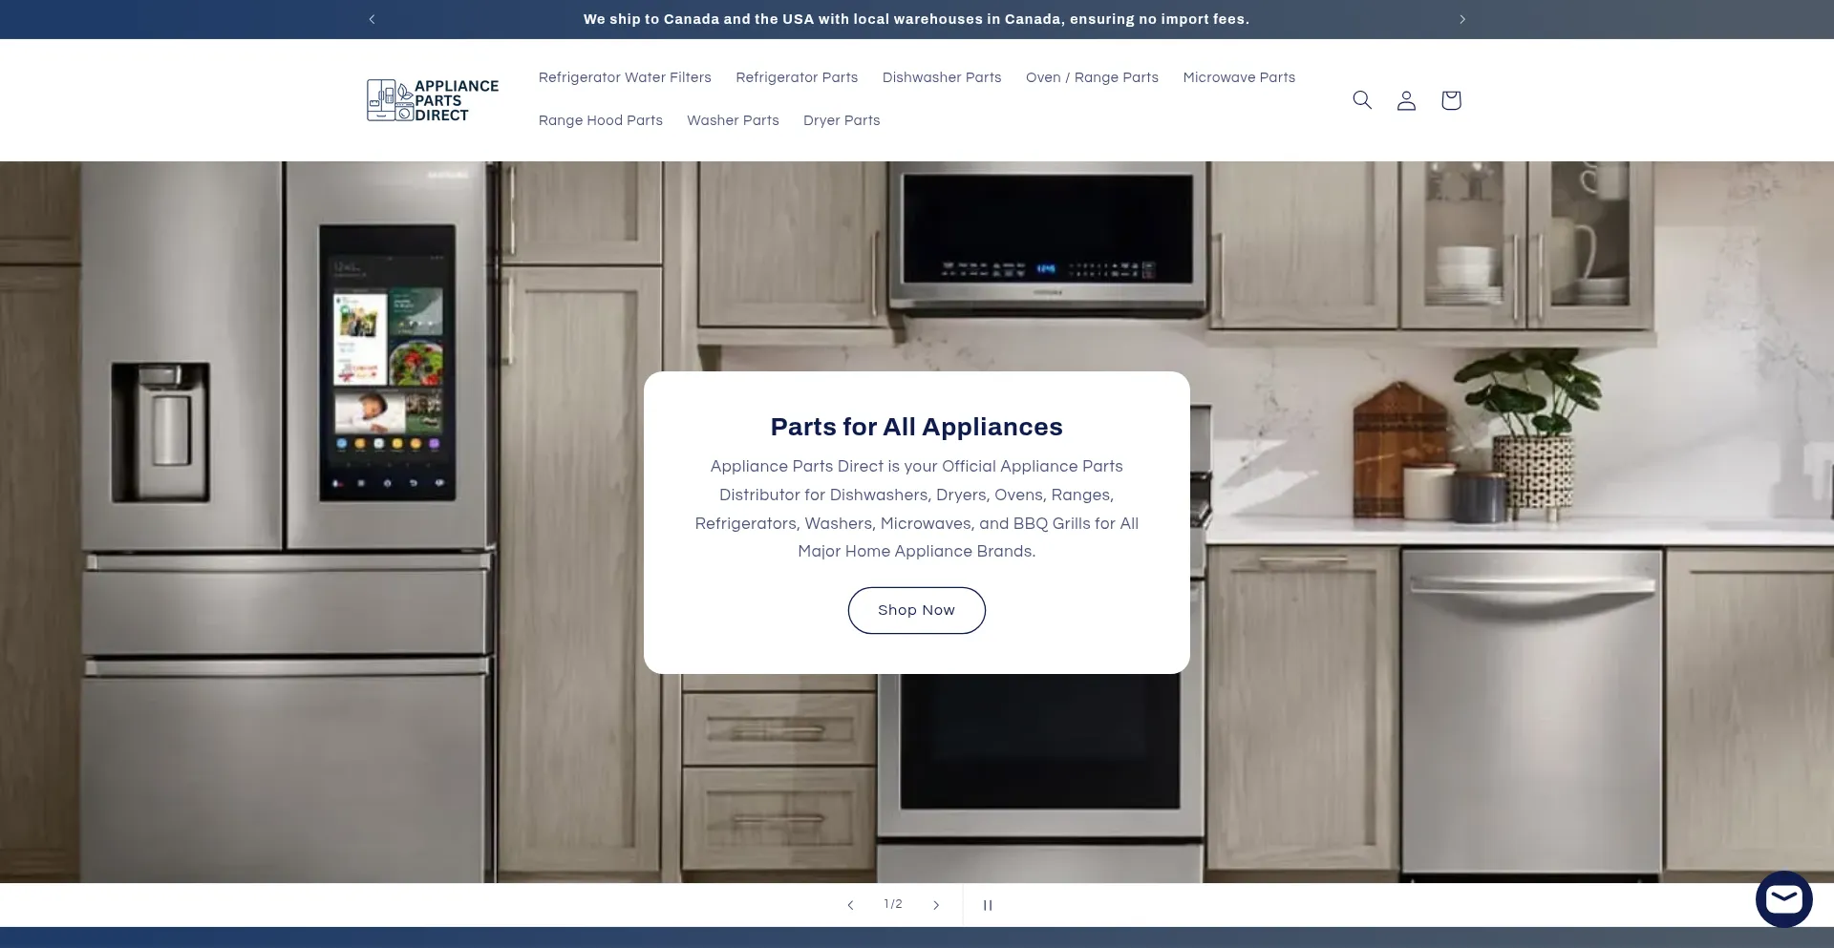This screenshot has width=1834, height=948.
Task: Click the account login person icon
Action: (1406, 100)
